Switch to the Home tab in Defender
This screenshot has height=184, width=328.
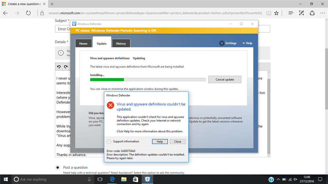83,43
